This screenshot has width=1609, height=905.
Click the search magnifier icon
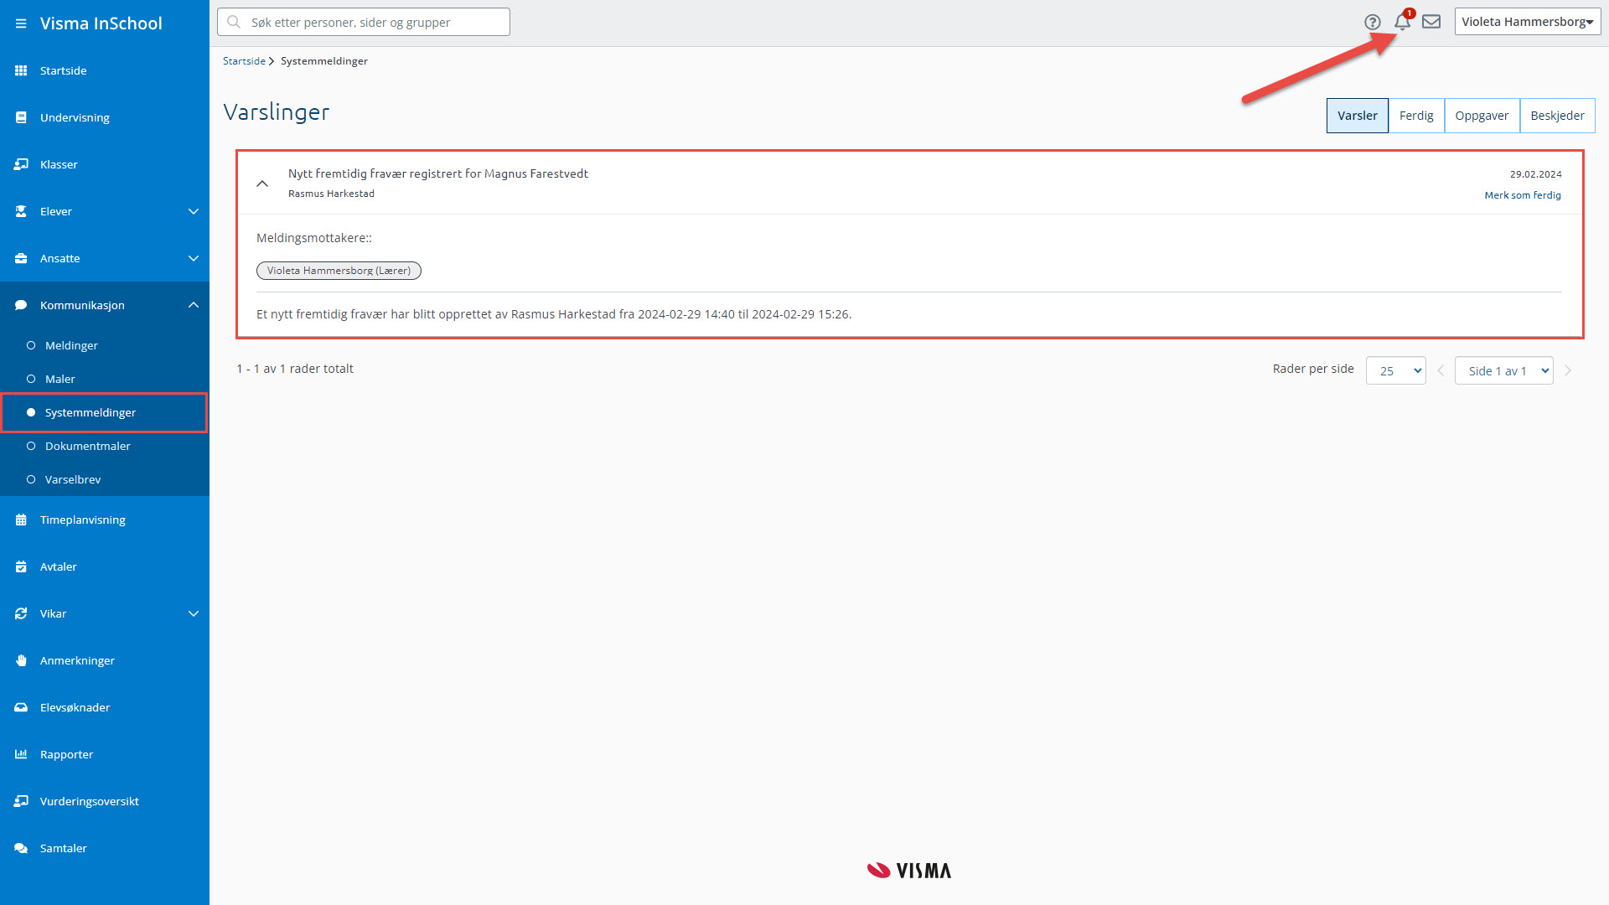tap(234, 22)
